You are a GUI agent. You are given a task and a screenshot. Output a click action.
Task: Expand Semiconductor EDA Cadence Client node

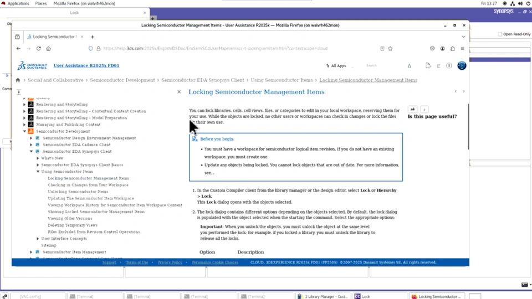[31, 145]
